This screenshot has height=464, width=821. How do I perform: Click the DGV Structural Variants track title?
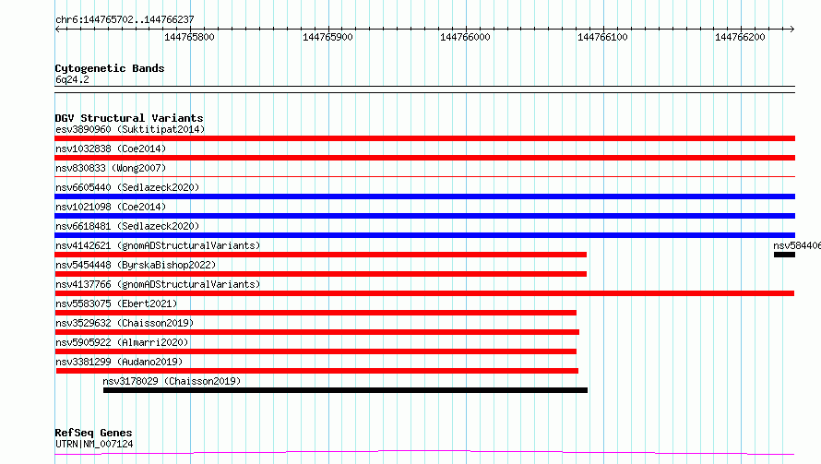129,118
